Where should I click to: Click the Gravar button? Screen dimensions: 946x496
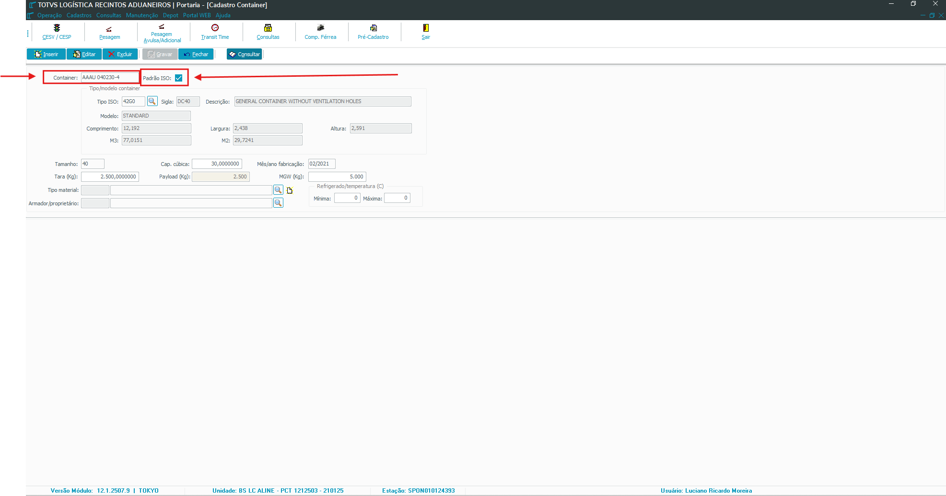[160, 54]
